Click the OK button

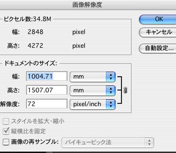click(158, 19)
